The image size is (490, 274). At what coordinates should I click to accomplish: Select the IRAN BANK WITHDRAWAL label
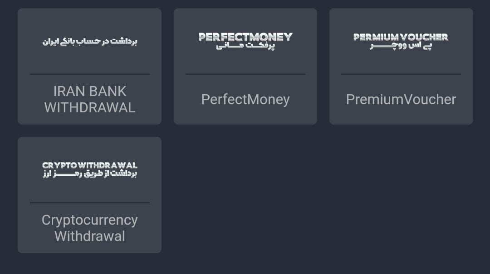click(x=89, y=99)
